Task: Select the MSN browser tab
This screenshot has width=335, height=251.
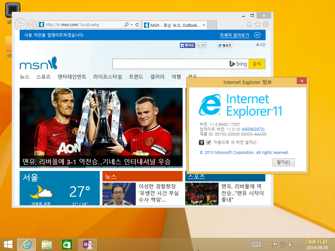Action: point(174,25)
